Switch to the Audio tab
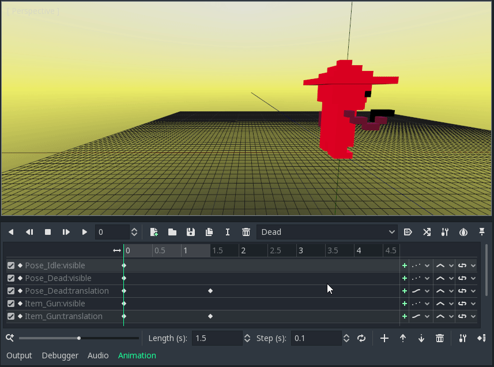 (x=98, y=355)
